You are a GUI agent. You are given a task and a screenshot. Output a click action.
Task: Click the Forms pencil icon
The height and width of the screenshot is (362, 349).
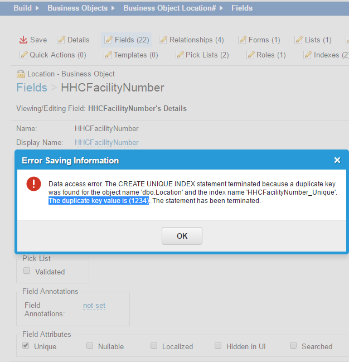(x=243, y=40)
